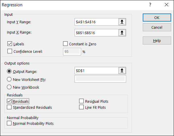Click the question mark help icon
The height and width of the screenshot is (136, 174).
pos(150,5)
